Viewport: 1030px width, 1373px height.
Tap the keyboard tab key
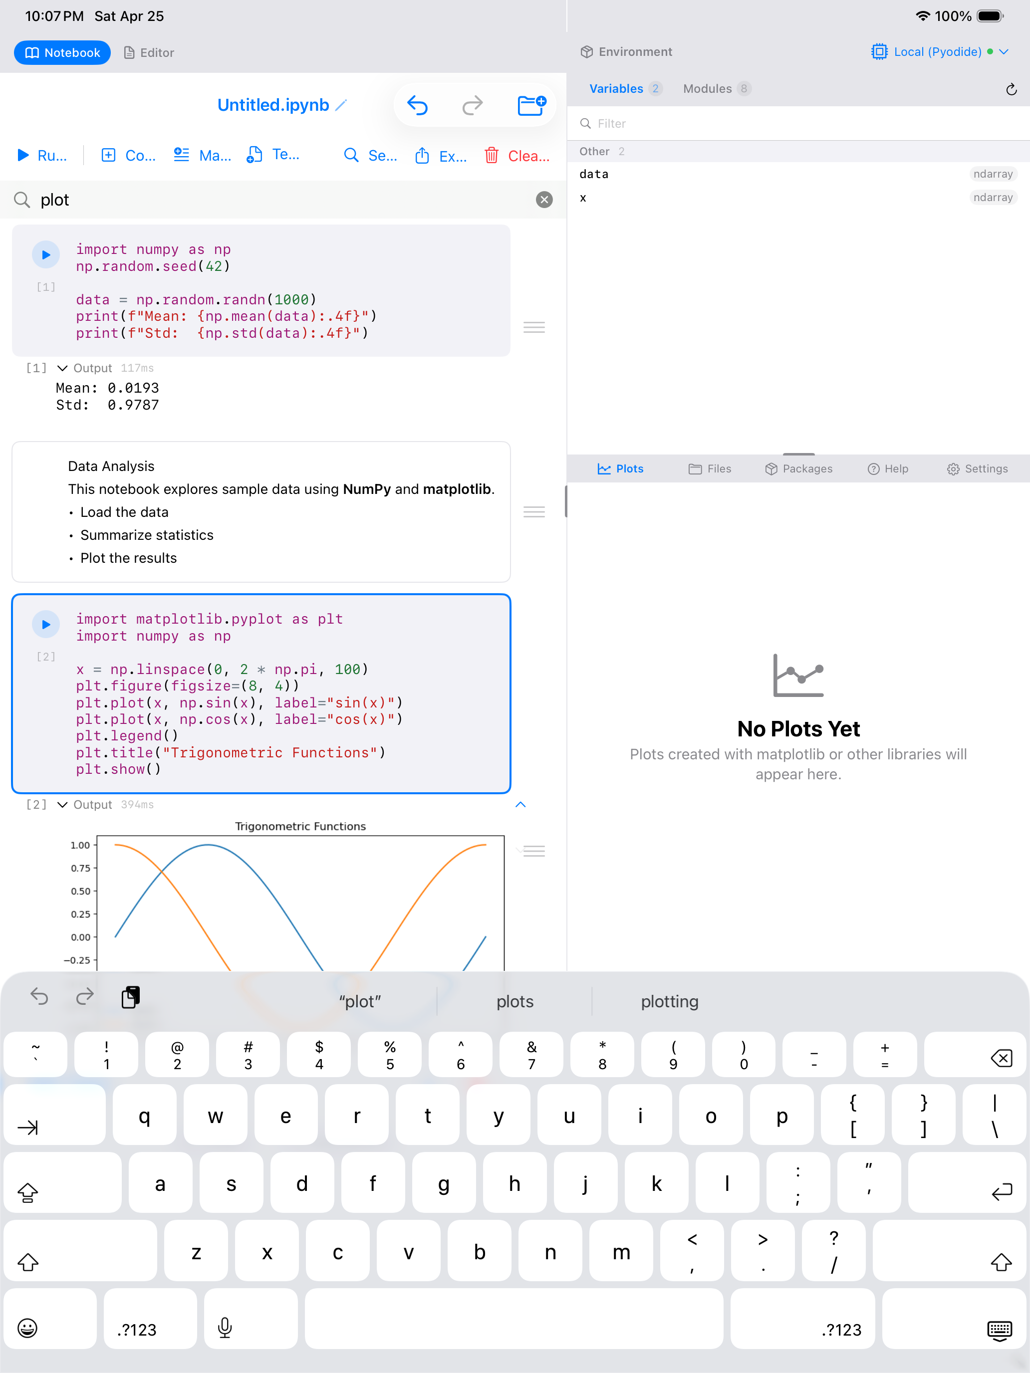coord(54,1116)
